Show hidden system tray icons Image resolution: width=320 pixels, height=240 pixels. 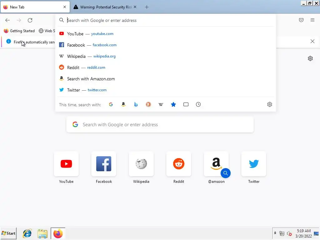[x=275, y=233]
